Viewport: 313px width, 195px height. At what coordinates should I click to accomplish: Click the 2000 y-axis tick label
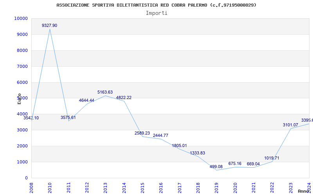[x=22, y=146]
